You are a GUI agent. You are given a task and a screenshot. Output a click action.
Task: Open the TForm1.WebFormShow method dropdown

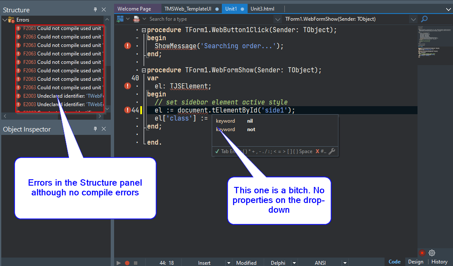[413, 19]
